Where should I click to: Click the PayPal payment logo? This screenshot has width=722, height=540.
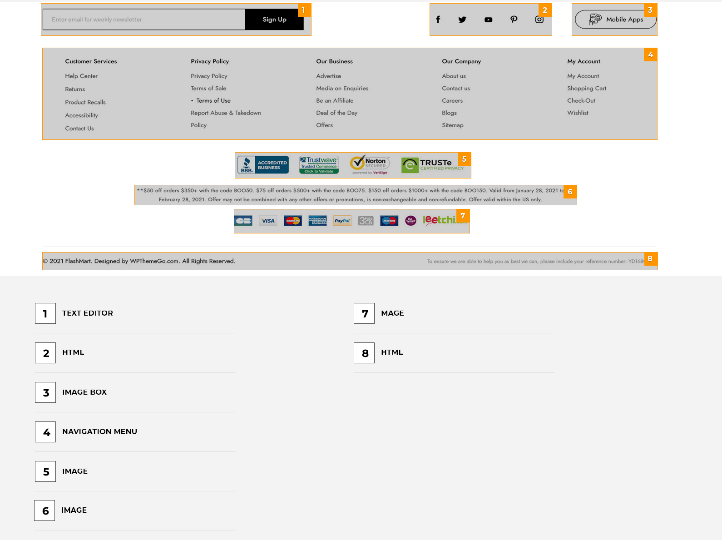pyautogui.click(x=342, y=221)
